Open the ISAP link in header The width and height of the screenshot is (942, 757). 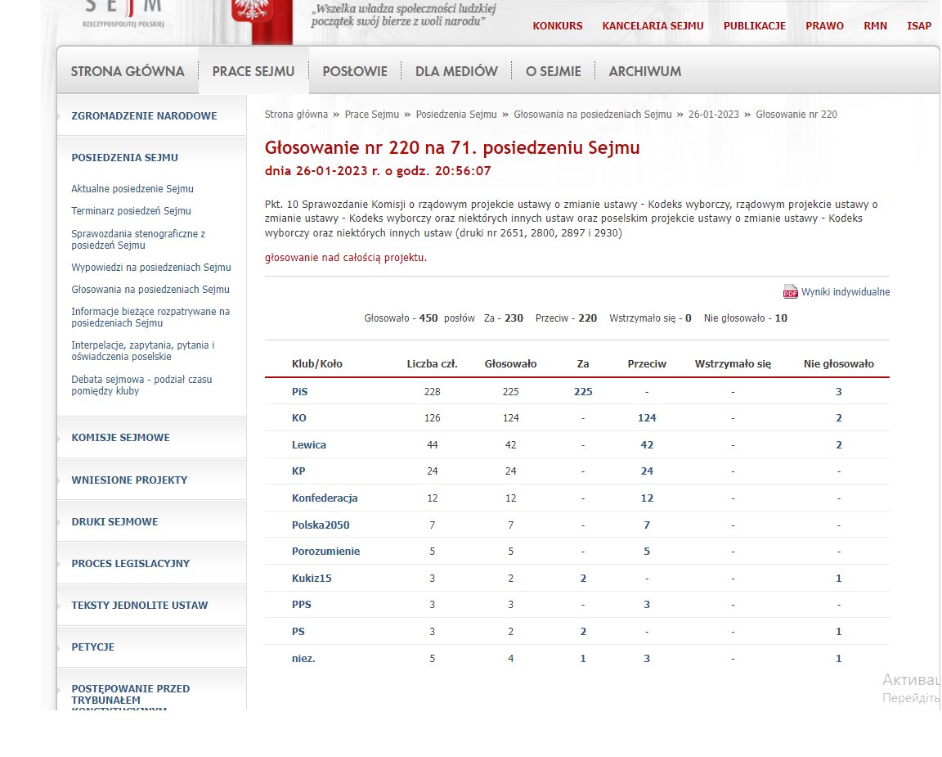click(x=918, y=26)
